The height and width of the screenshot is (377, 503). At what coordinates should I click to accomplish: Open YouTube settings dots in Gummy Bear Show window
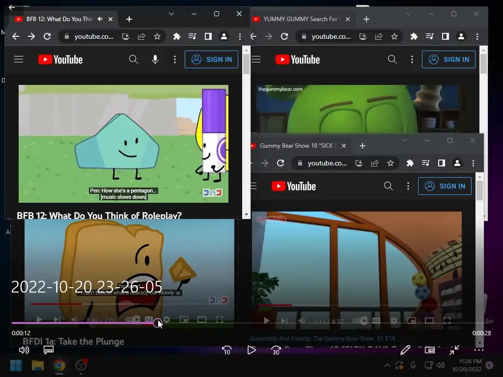[x=408, y=186]
